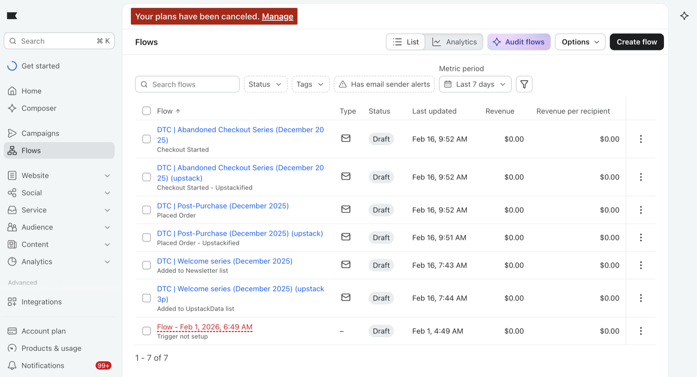Tick checkbox for Welcome series (upstack 3p)

[146, 298]
